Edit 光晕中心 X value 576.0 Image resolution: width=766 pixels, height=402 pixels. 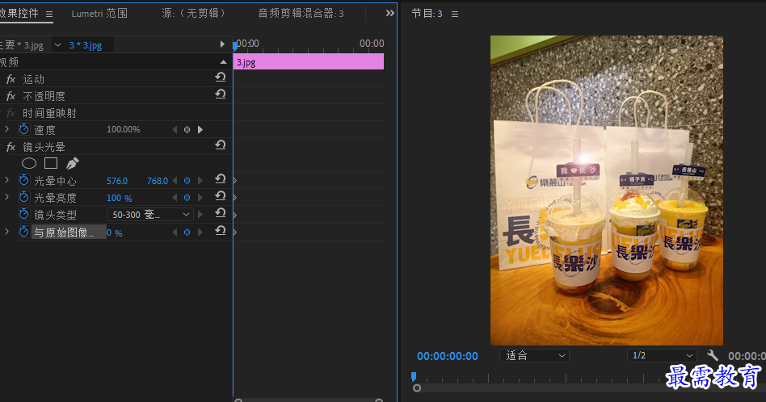(117, 181)
